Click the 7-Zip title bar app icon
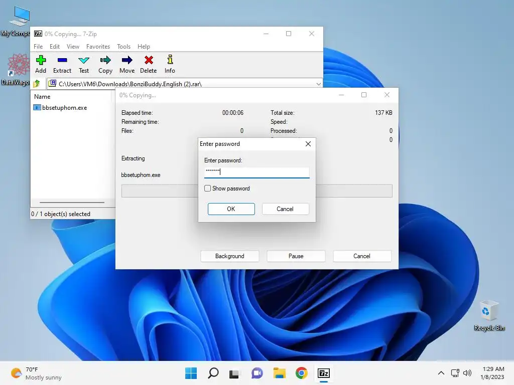Viewport: 514px width, 385px height. coord(38,34)
